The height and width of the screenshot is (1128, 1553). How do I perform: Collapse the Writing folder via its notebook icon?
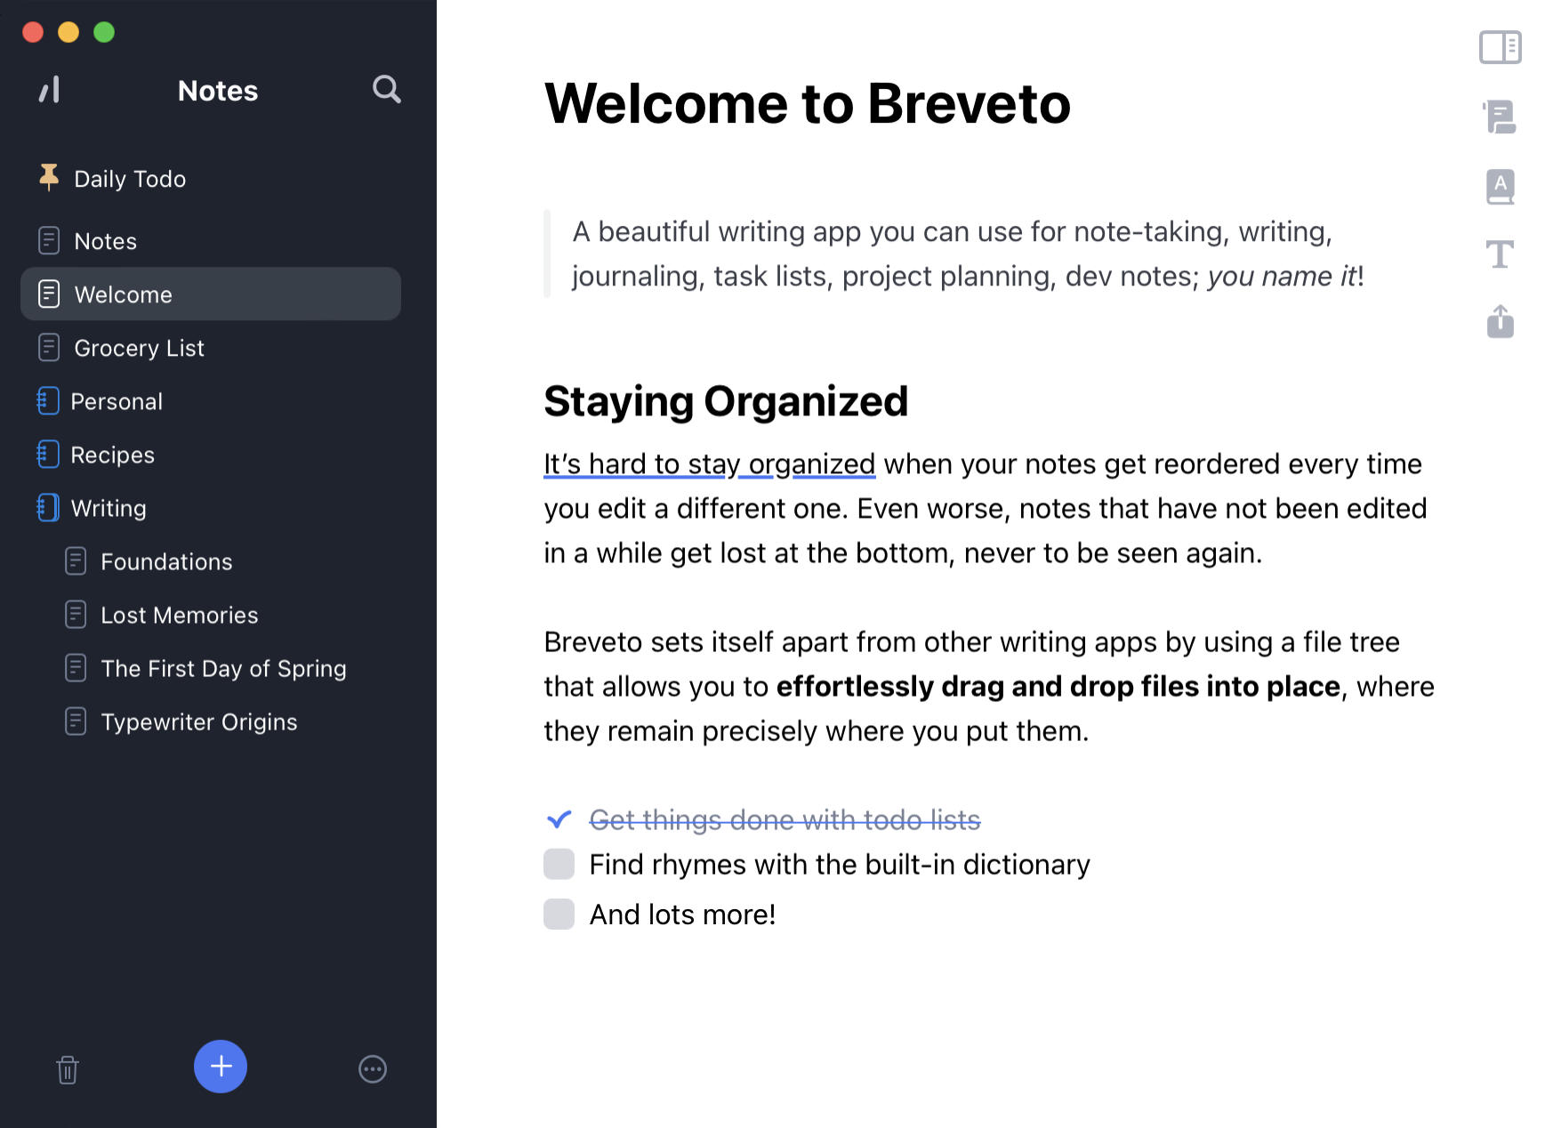(48, 507)
